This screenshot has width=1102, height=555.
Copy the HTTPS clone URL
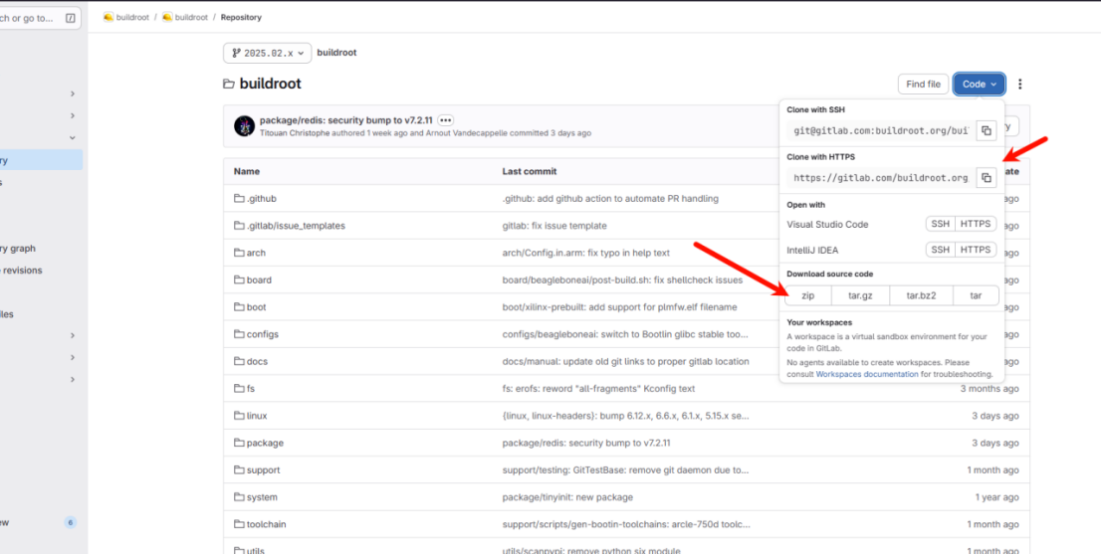[987, 178]
